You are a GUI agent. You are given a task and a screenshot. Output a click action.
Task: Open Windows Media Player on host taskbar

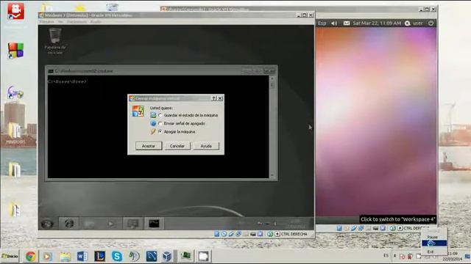[x=47, y=256]
